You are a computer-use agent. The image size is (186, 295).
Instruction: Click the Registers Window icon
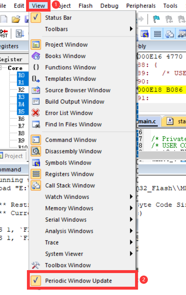(x=36, y=174)
